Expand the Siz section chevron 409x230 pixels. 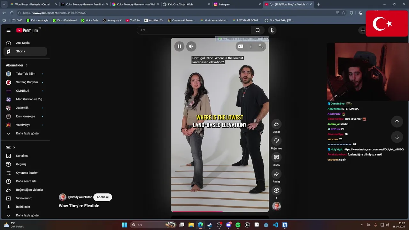(x=14, y=147)
